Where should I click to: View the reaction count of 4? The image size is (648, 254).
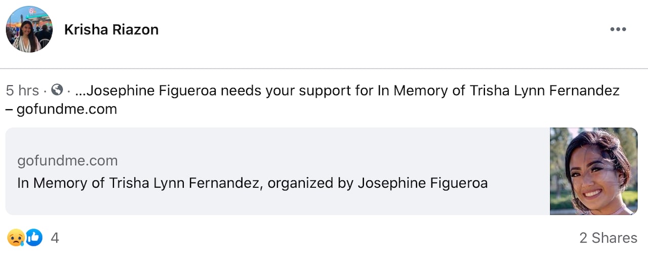55,238
